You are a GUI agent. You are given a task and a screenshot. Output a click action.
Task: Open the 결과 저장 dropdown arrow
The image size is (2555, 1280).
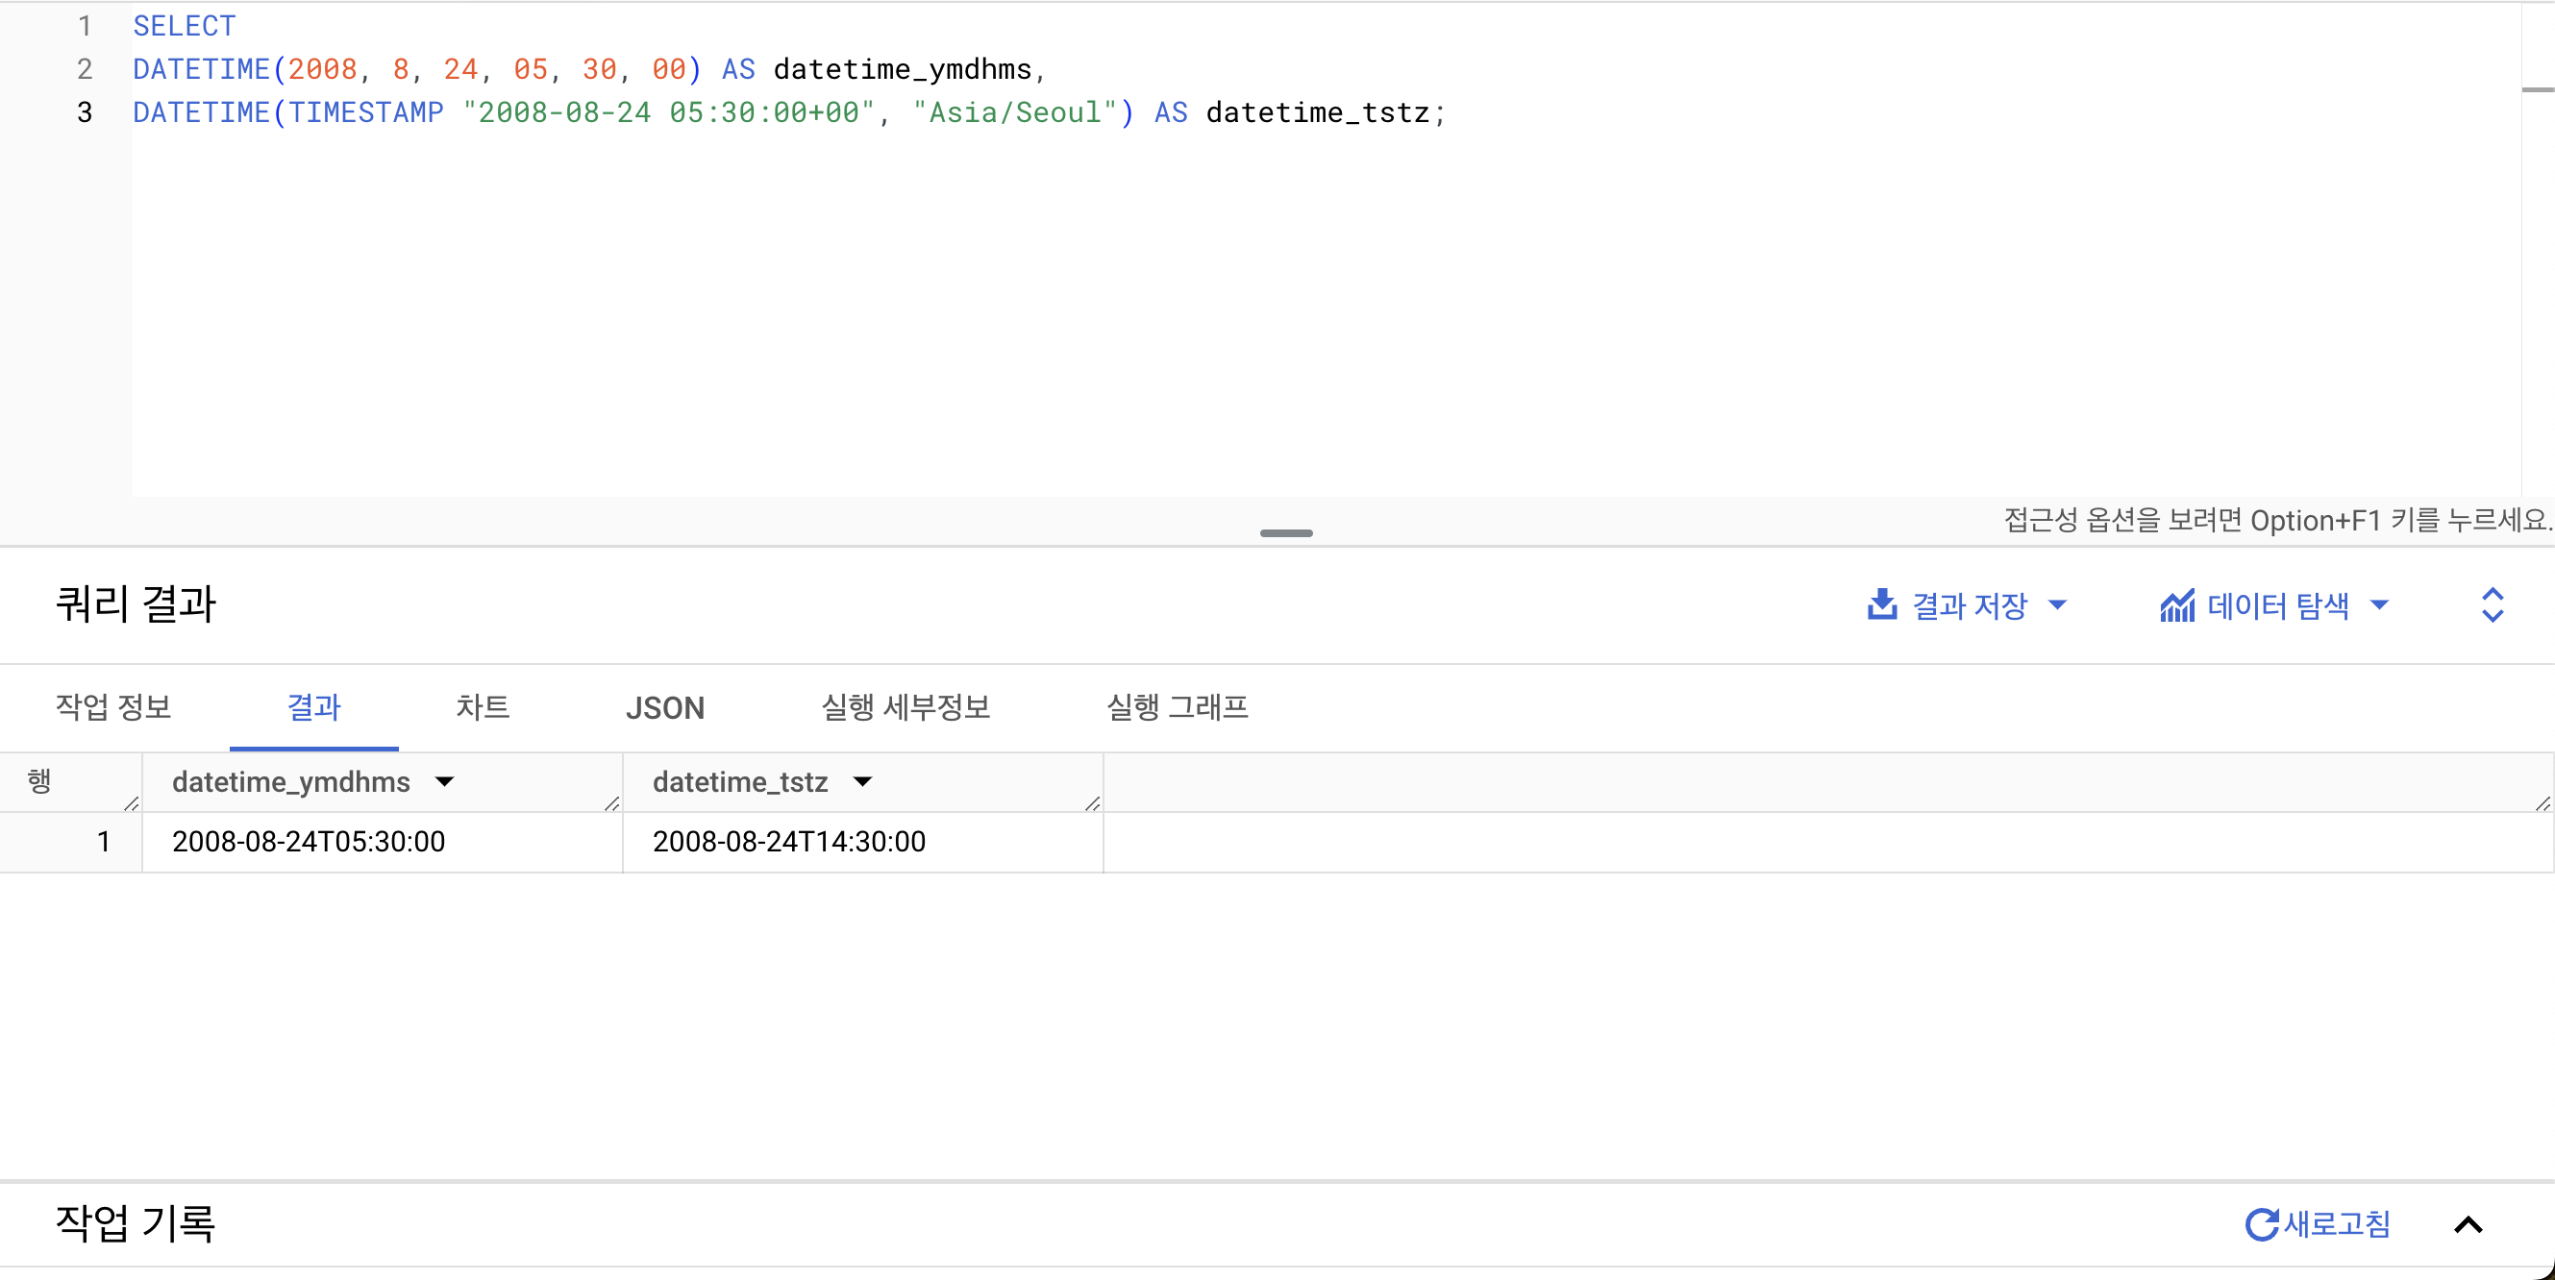pos(2057,604)
